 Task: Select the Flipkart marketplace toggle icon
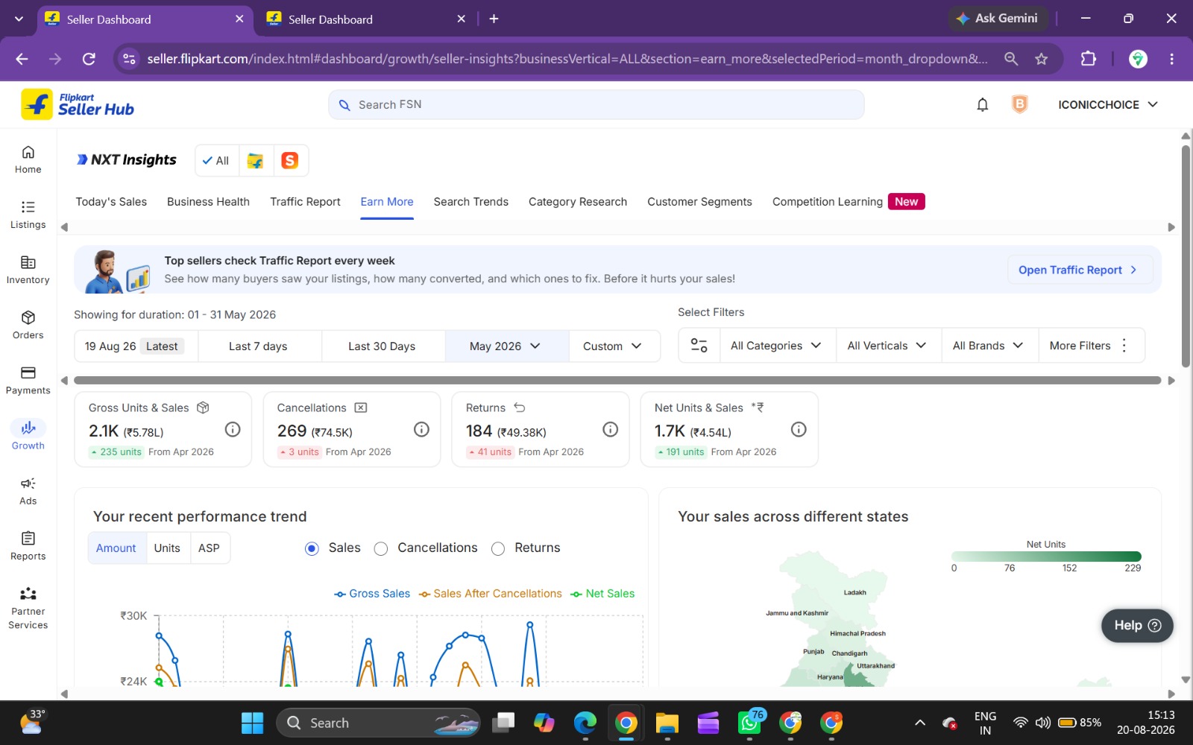click(x=256, y=160)
